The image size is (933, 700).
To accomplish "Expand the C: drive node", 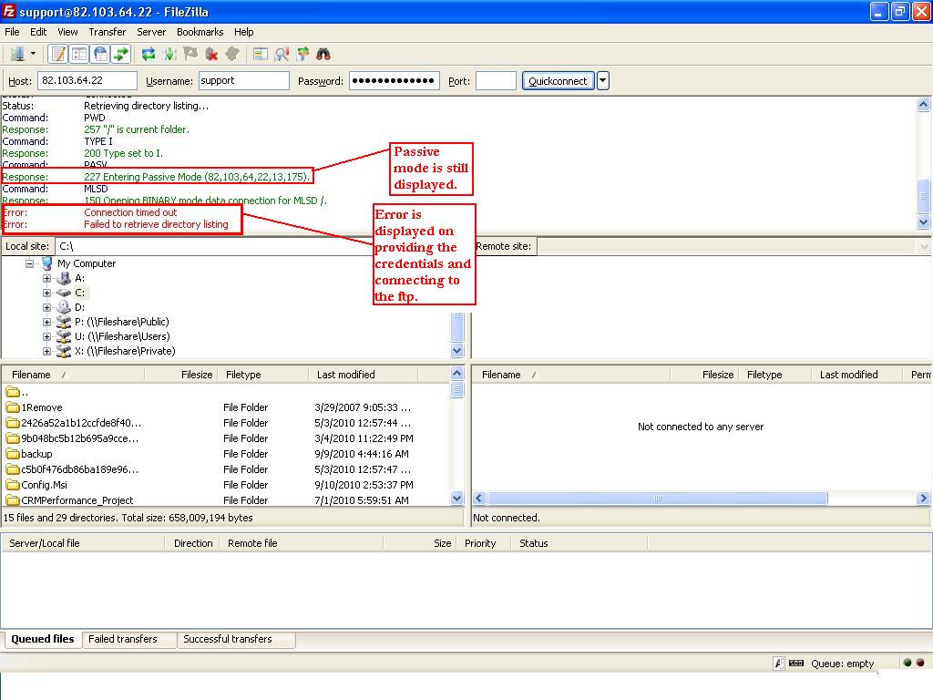I will tap(46, 293).
